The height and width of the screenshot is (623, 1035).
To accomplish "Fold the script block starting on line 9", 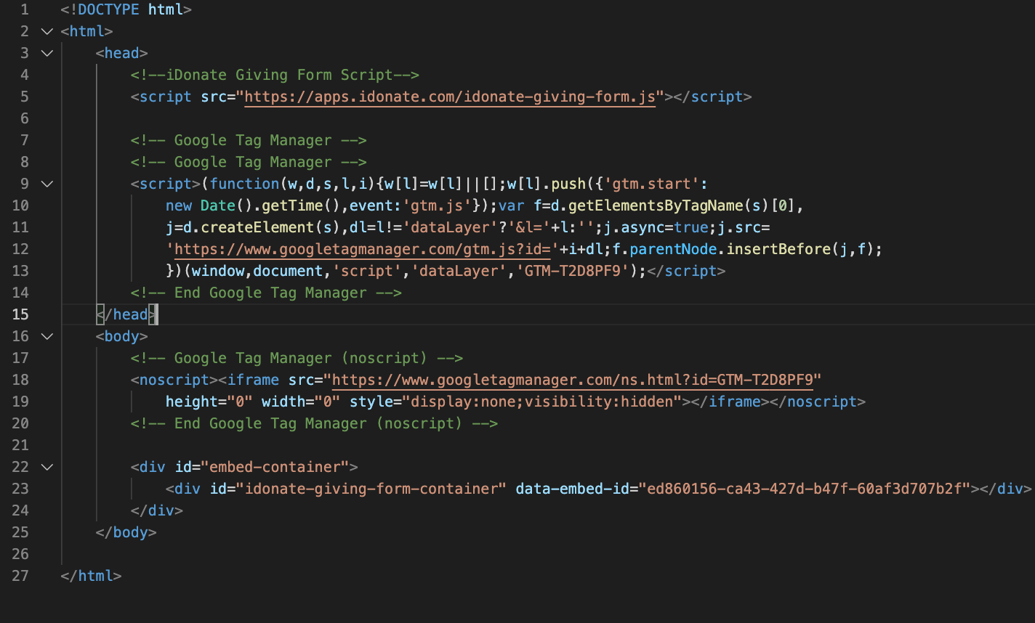I will (47, 184).
